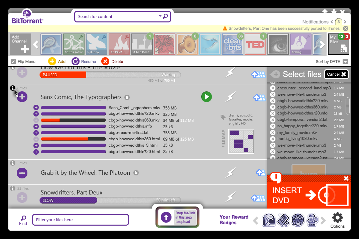
Task: Click the FILE MAP grid
Action: [241, 141]
